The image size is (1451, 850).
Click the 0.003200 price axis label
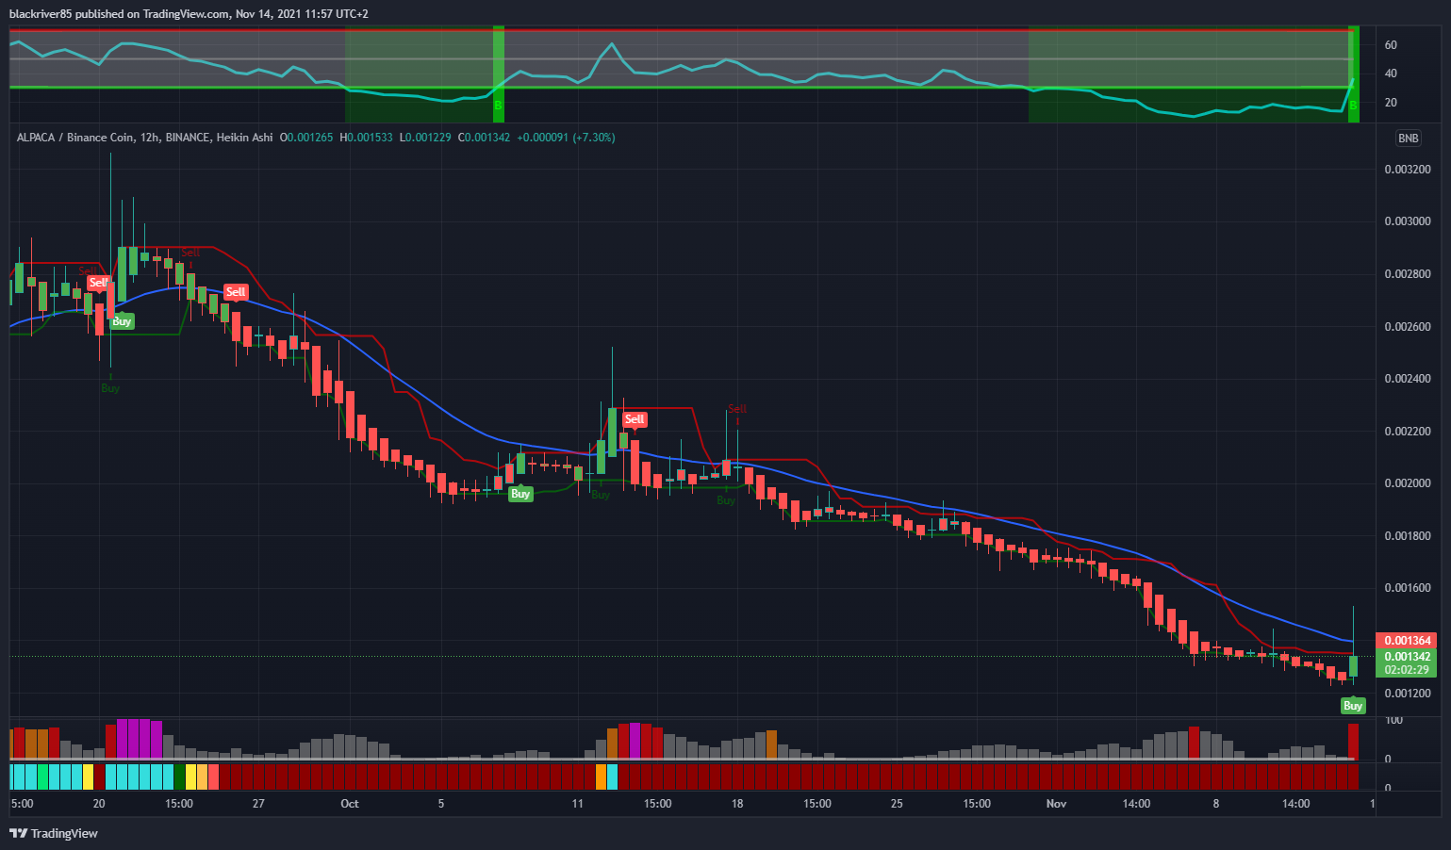point(1407,170)
